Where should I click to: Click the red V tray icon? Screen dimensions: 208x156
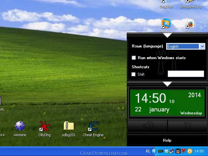(184, 151)
